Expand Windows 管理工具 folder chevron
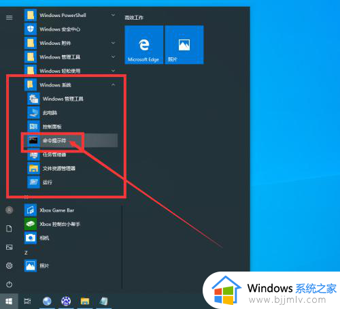The height and width of the screenshot is (309, 340). tap(113, 56)
